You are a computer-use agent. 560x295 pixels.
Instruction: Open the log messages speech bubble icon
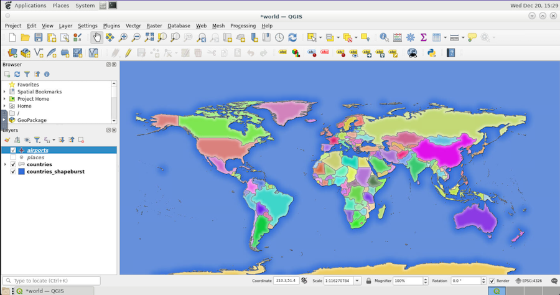point(554,281)
